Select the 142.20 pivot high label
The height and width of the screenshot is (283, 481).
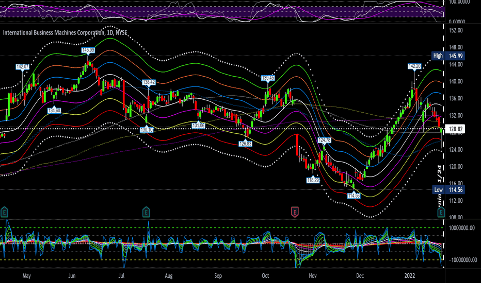pos(414,66)
